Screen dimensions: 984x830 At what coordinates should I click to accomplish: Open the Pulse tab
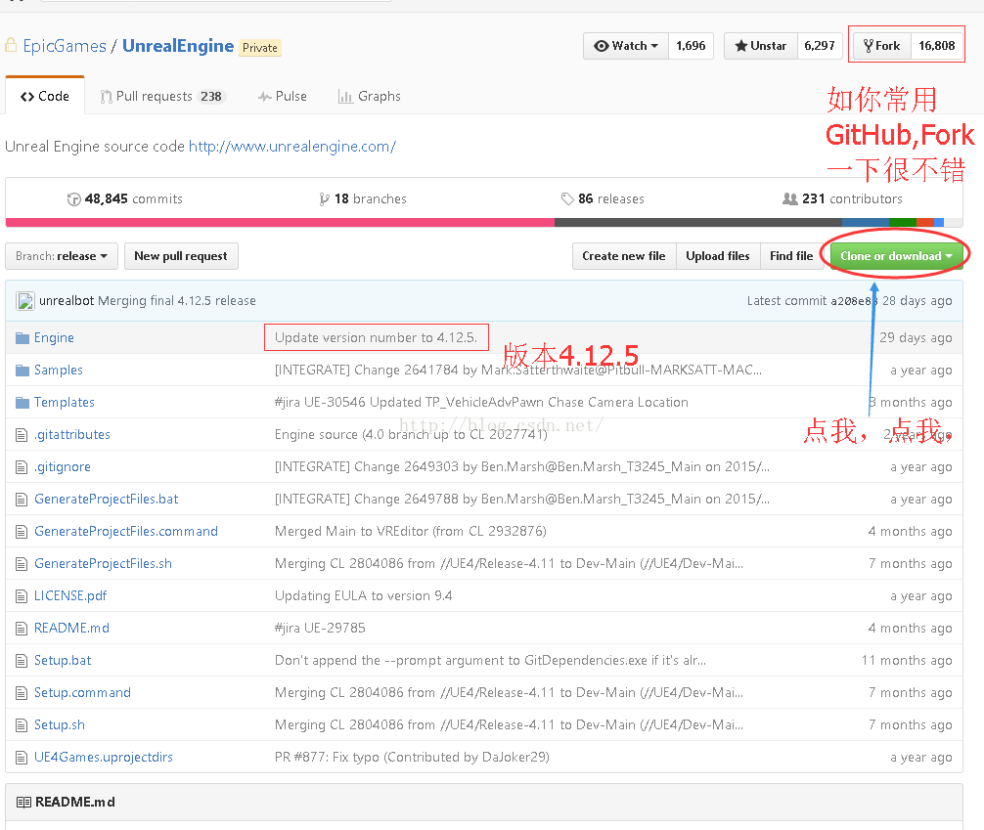[283, 97]
